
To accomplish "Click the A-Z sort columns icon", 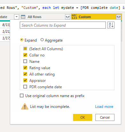I will click(x=111, y=25).
